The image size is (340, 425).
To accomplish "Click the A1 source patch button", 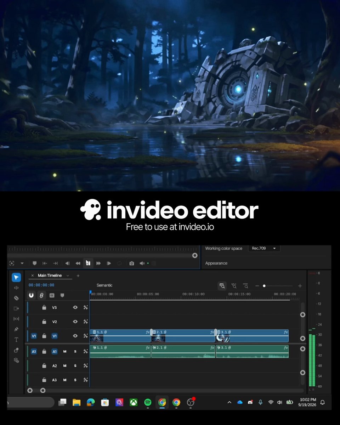I will pos(34,351).
